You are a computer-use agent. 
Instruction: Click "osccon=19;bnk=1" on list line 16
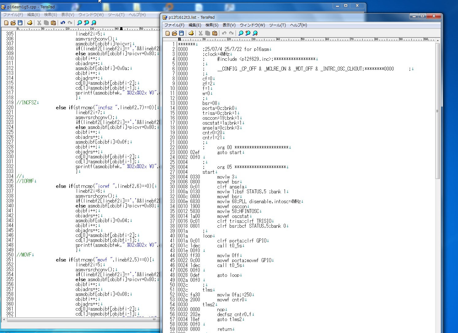click(221, 118)
